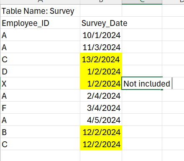Select the cell with date 10/1/2024
Image resolution: width=184 pixels, height=161 pixels.
[x=101, y=35]
